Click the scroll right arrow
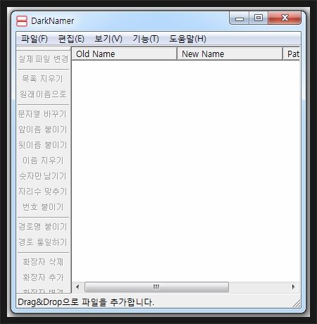 point(293,287)
